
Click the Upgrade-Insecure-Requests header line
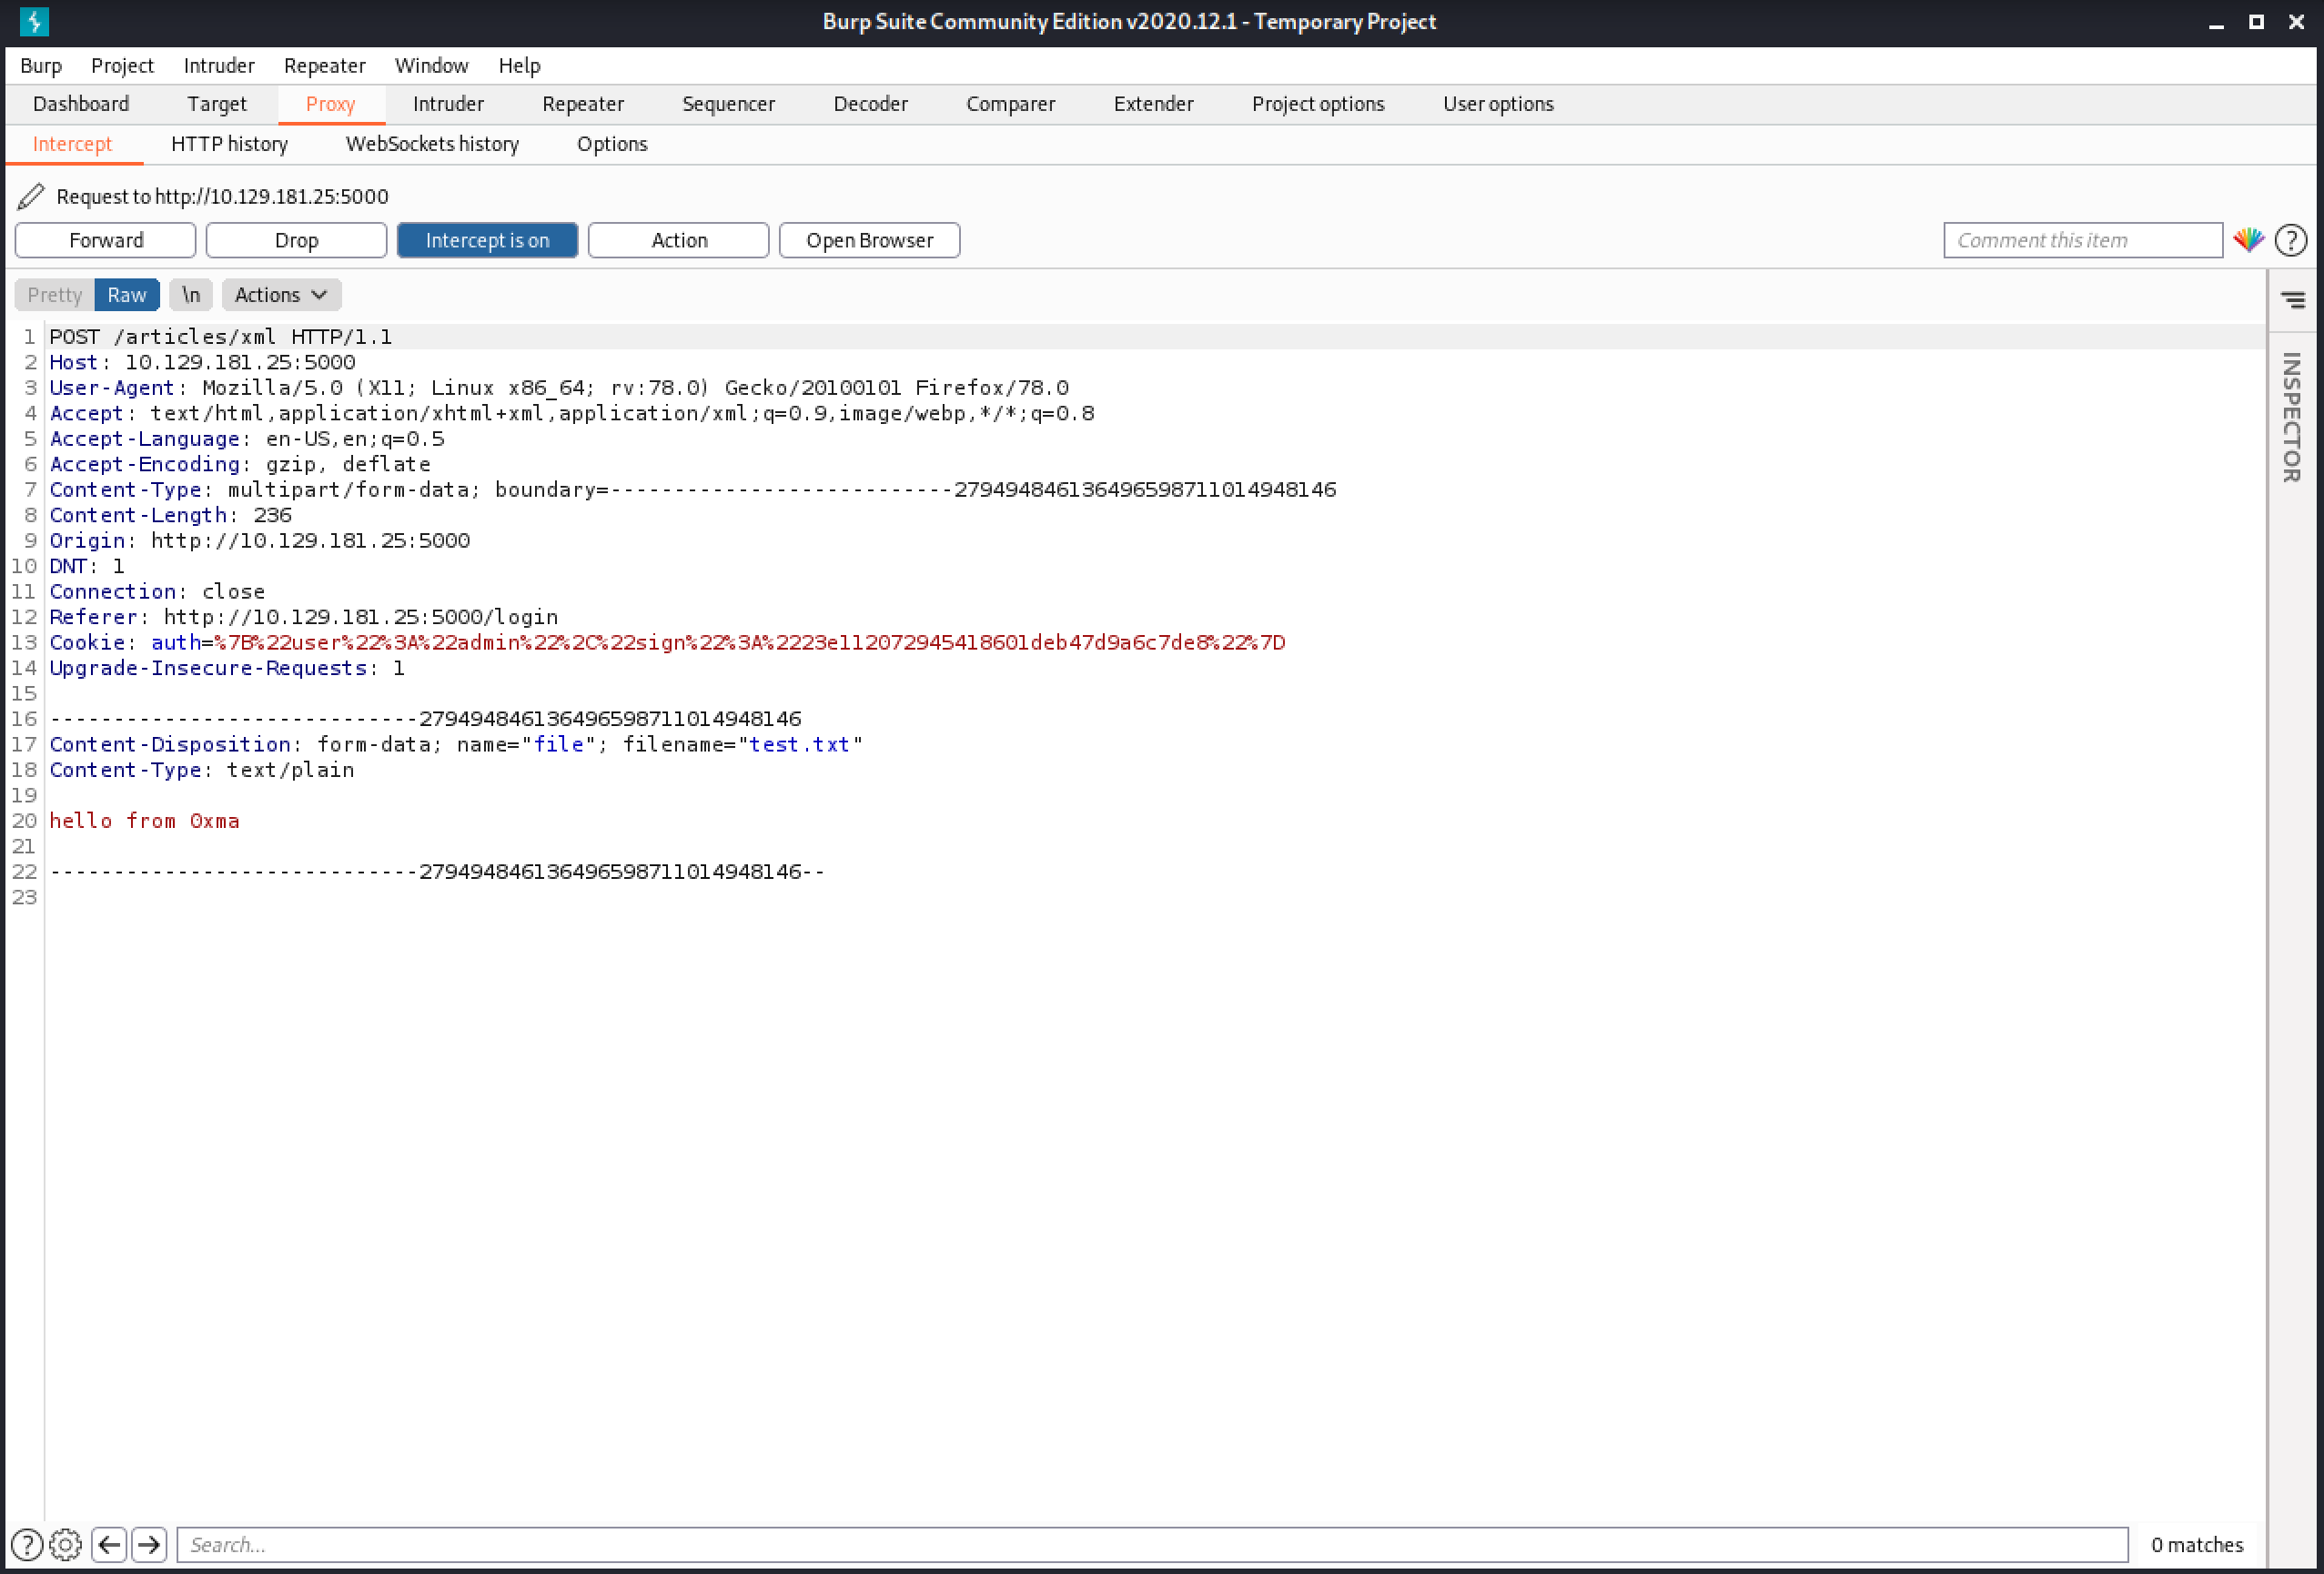(227, 668)
